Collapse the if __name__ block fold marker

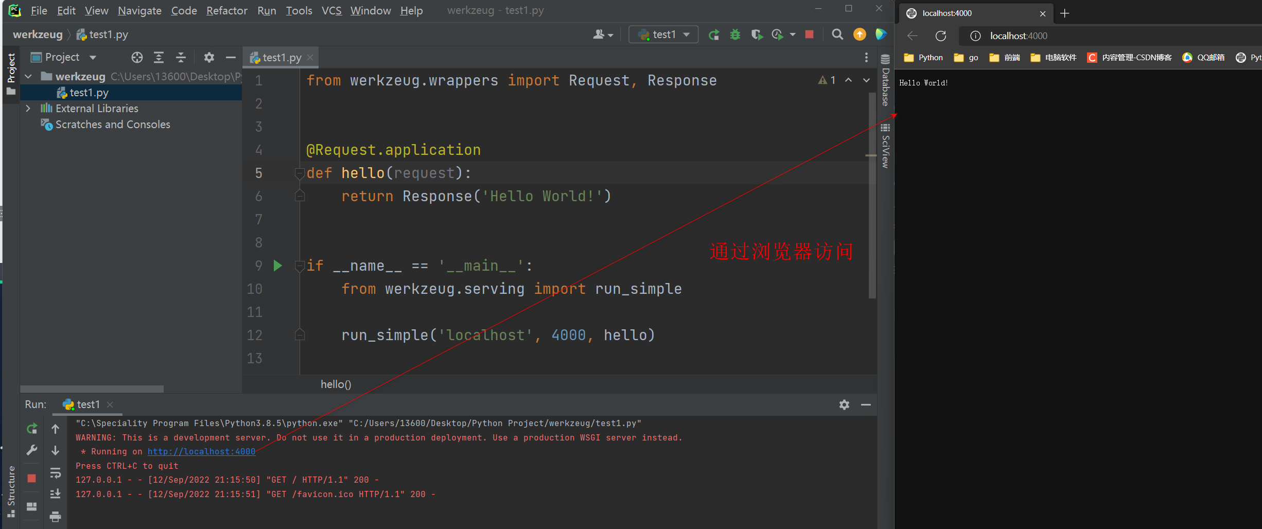point(300,266)
